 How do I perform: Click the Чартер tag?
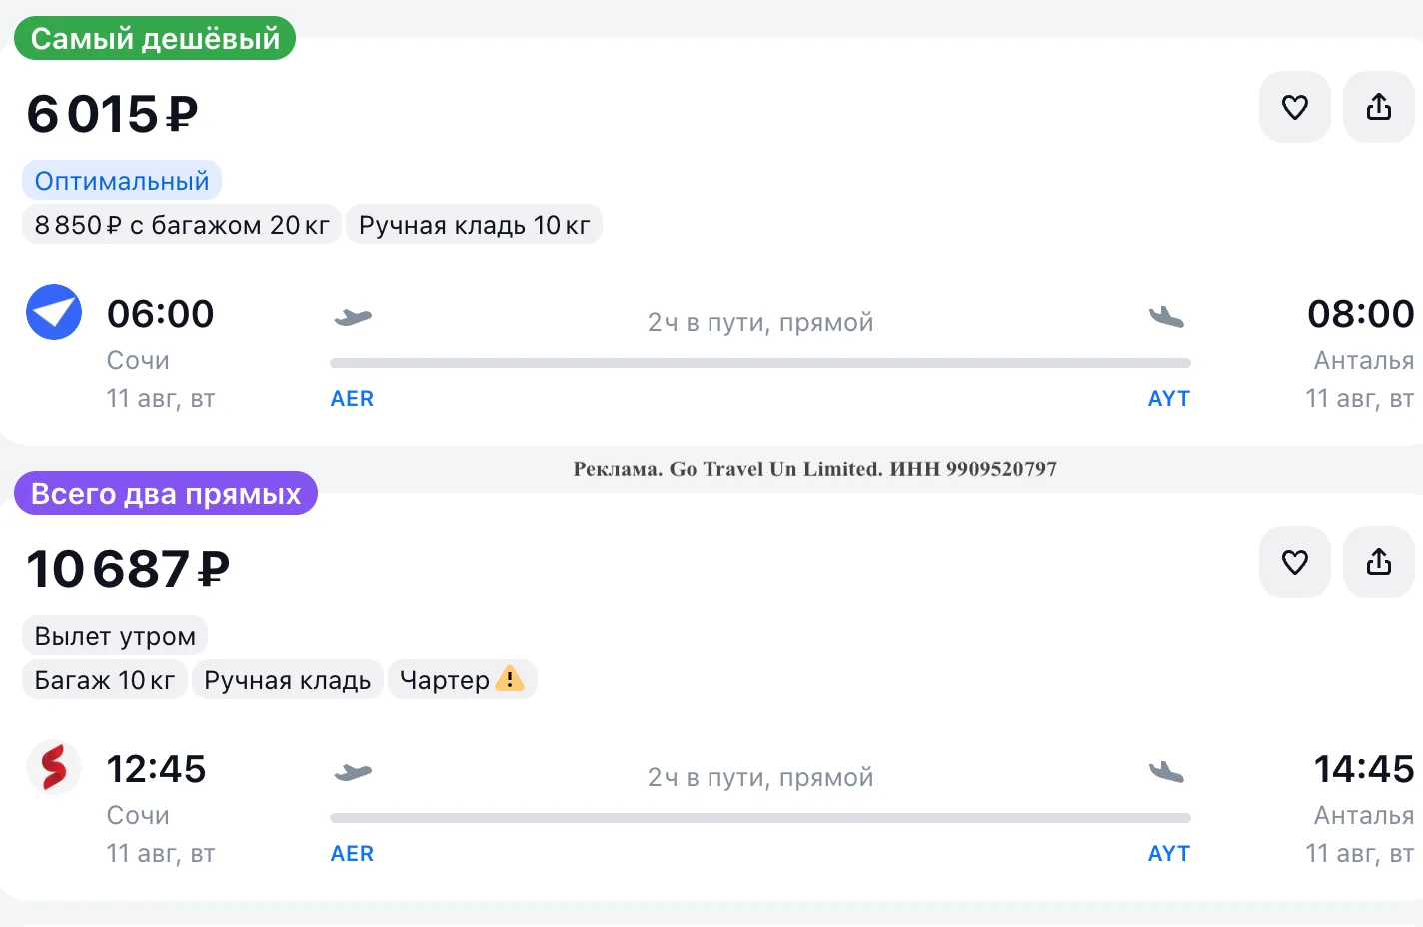click(x=463, y=680)
